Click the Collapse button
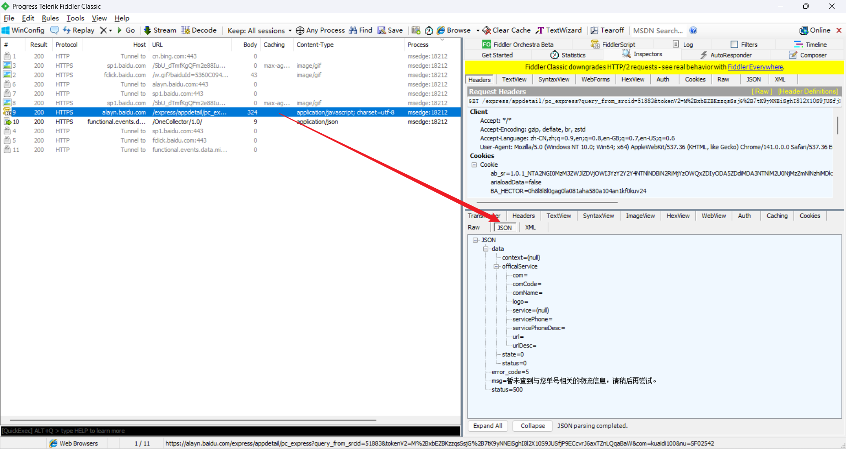This screenshot has width=846, height=449. [x=533, y=426]
